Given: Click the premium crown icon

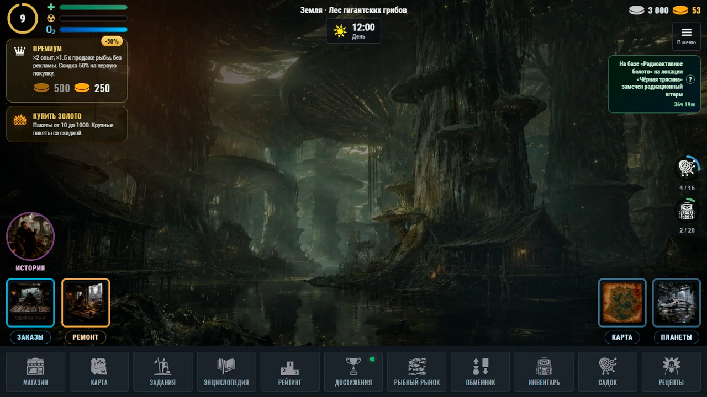Looking at the screenshot, I should tap(20, 51).
